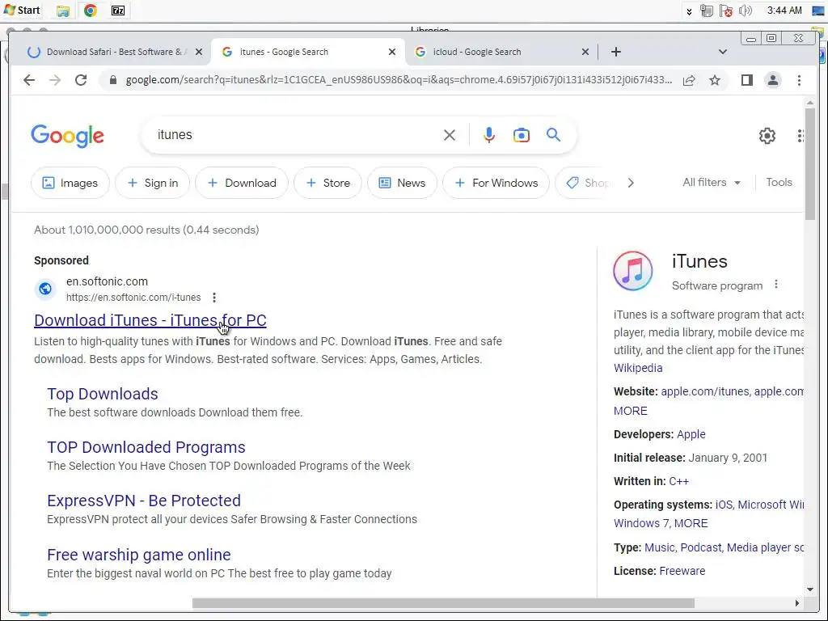Reload the current page

81,80
